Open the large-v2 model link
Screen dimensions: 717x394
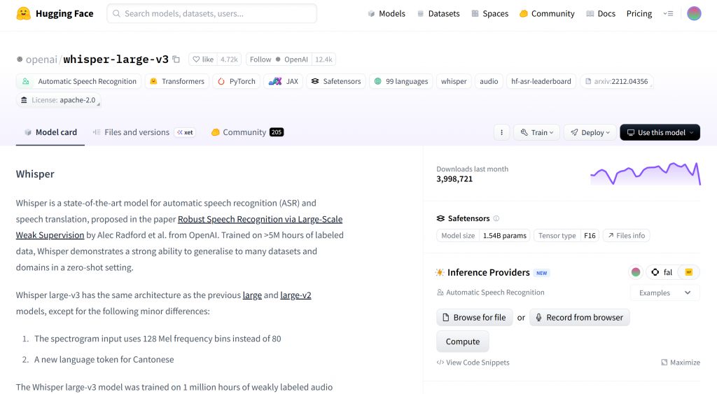click(295, 295)
